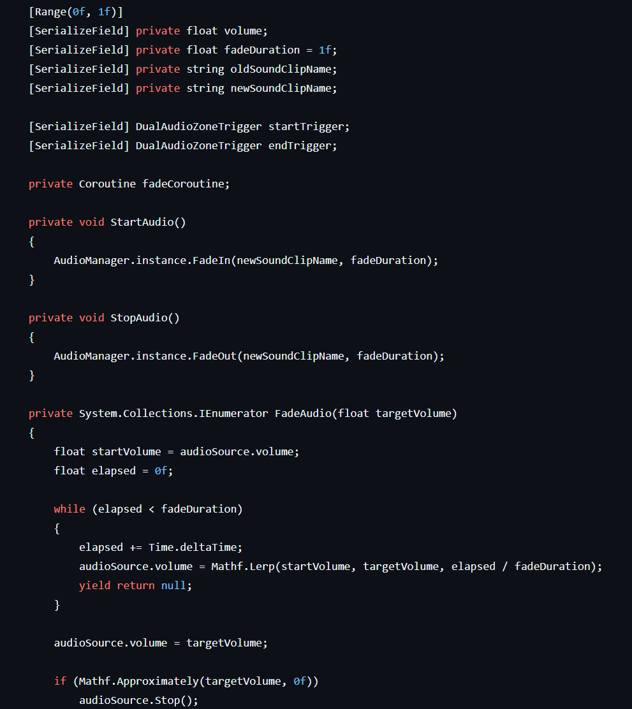632x709 pixels.
Task: Click the FadeOut method call
Action: point(214,356)
